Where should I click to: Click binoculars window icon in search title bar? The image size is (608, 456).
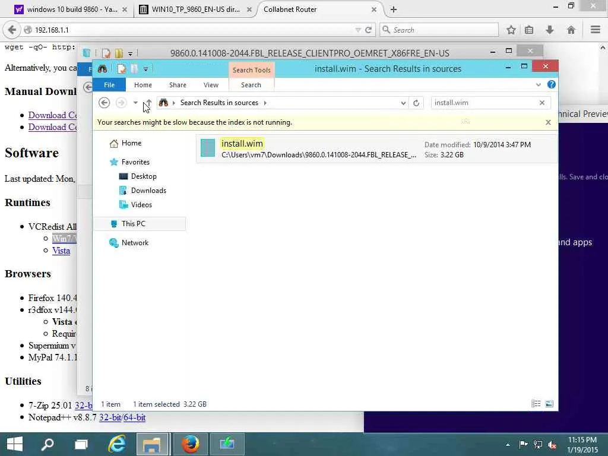(102, 69)
